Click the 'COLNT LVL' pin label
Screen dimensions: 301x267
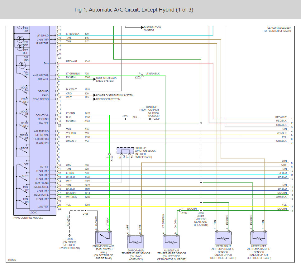point(42,115)
